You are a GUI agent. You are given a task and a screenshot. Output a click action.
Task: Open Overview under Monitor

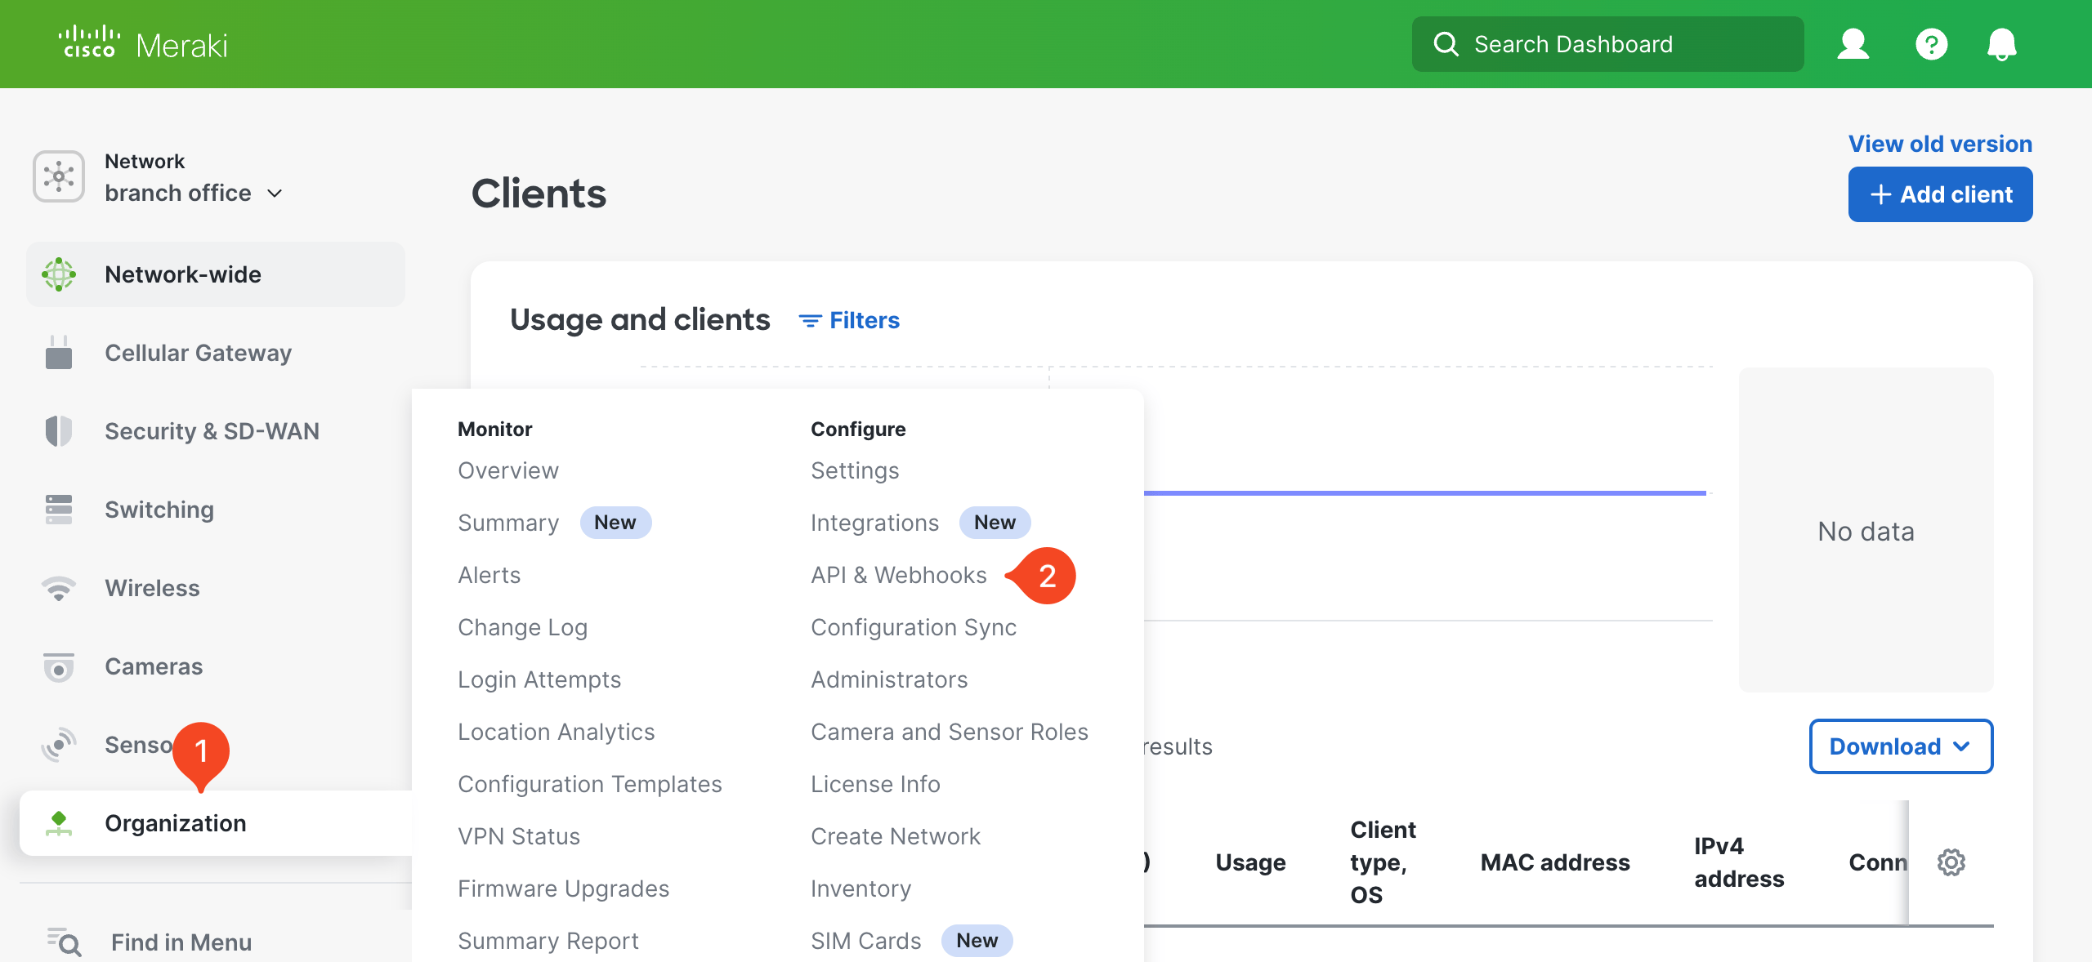(x=508, y=470)
